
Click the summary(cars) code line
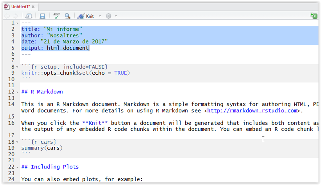coord(42,148)
